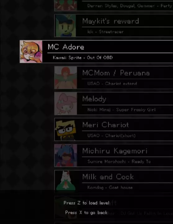
Task: Select the Michiru Kagemori character icon
Action: [66, 156]
